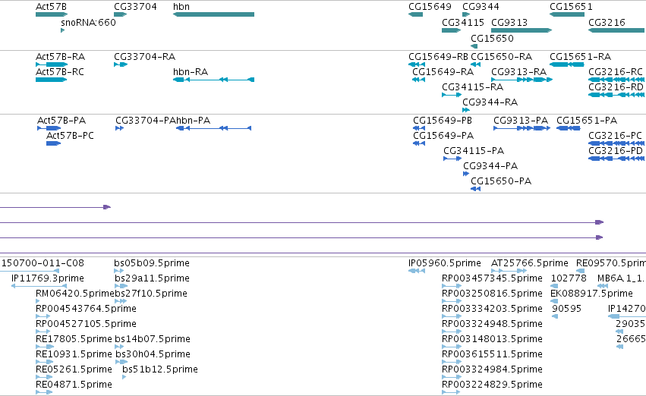Open the Act57B-RA transcript
Viewport: 646px width, 396px height.
tap(52, 64)
